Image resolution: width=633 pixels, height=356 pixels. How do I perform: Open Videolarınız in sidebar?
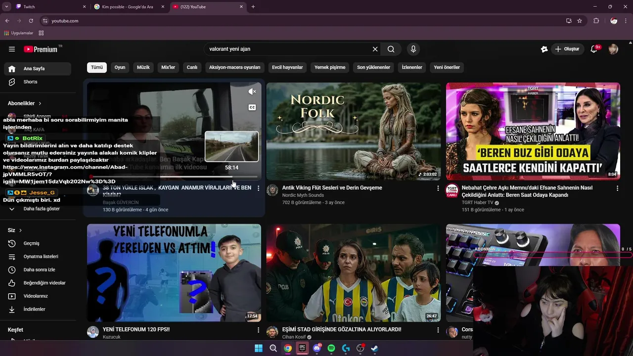click(x=38, y=296)
